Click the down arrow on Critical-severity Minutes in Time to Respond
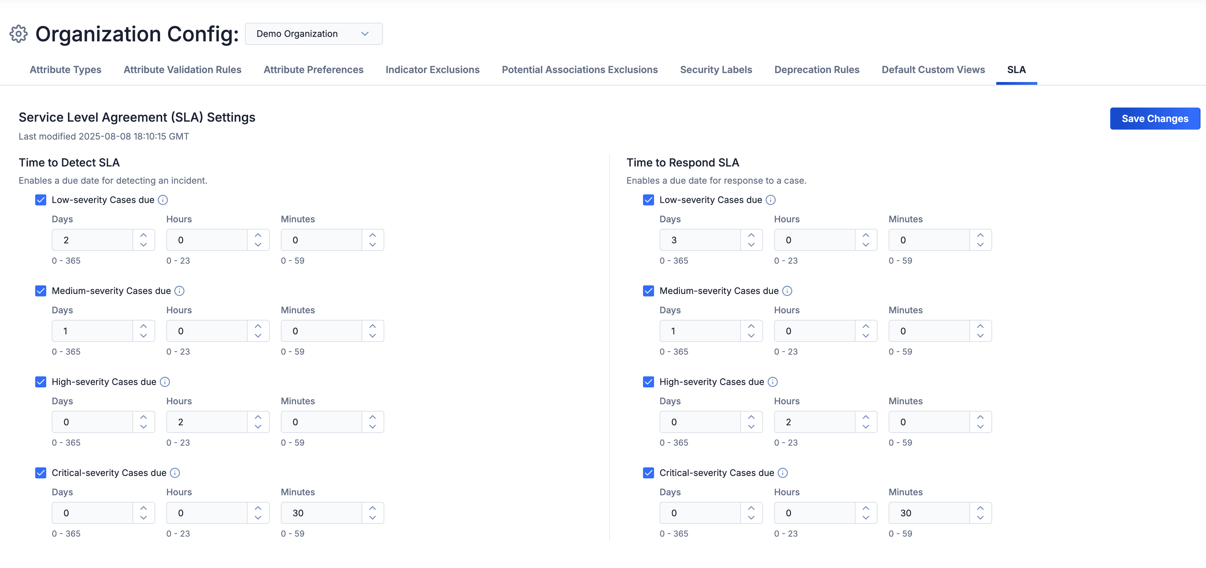 coord(981,517)
